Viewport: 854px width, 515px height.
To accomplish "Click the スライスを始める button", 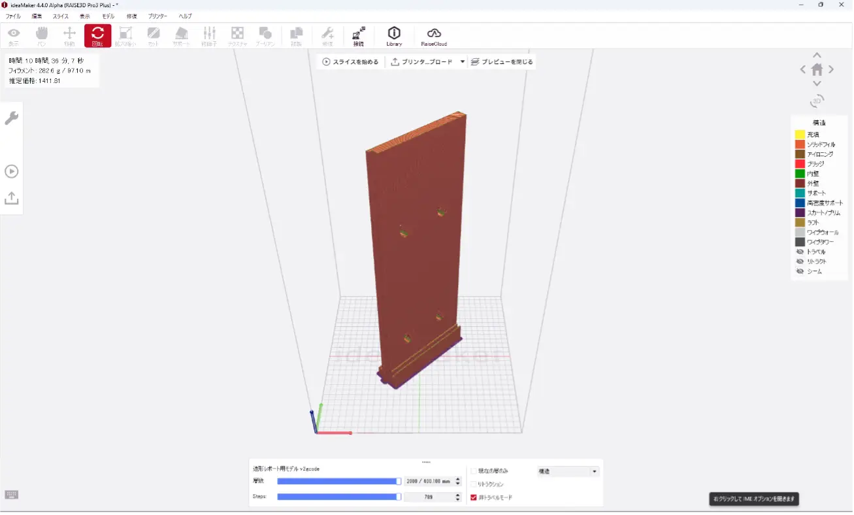I will pos(350,62).
